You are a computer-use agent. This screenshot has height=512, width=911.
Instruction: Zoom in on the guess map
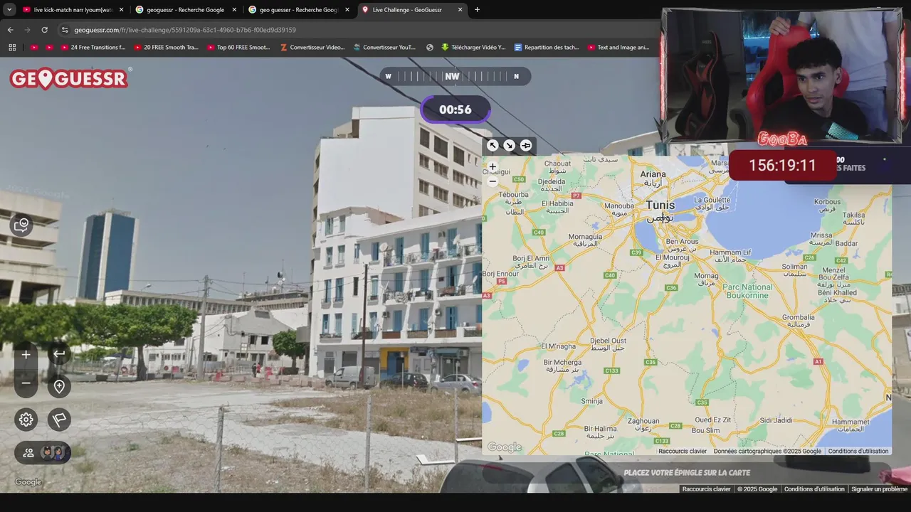pos(493,167)
